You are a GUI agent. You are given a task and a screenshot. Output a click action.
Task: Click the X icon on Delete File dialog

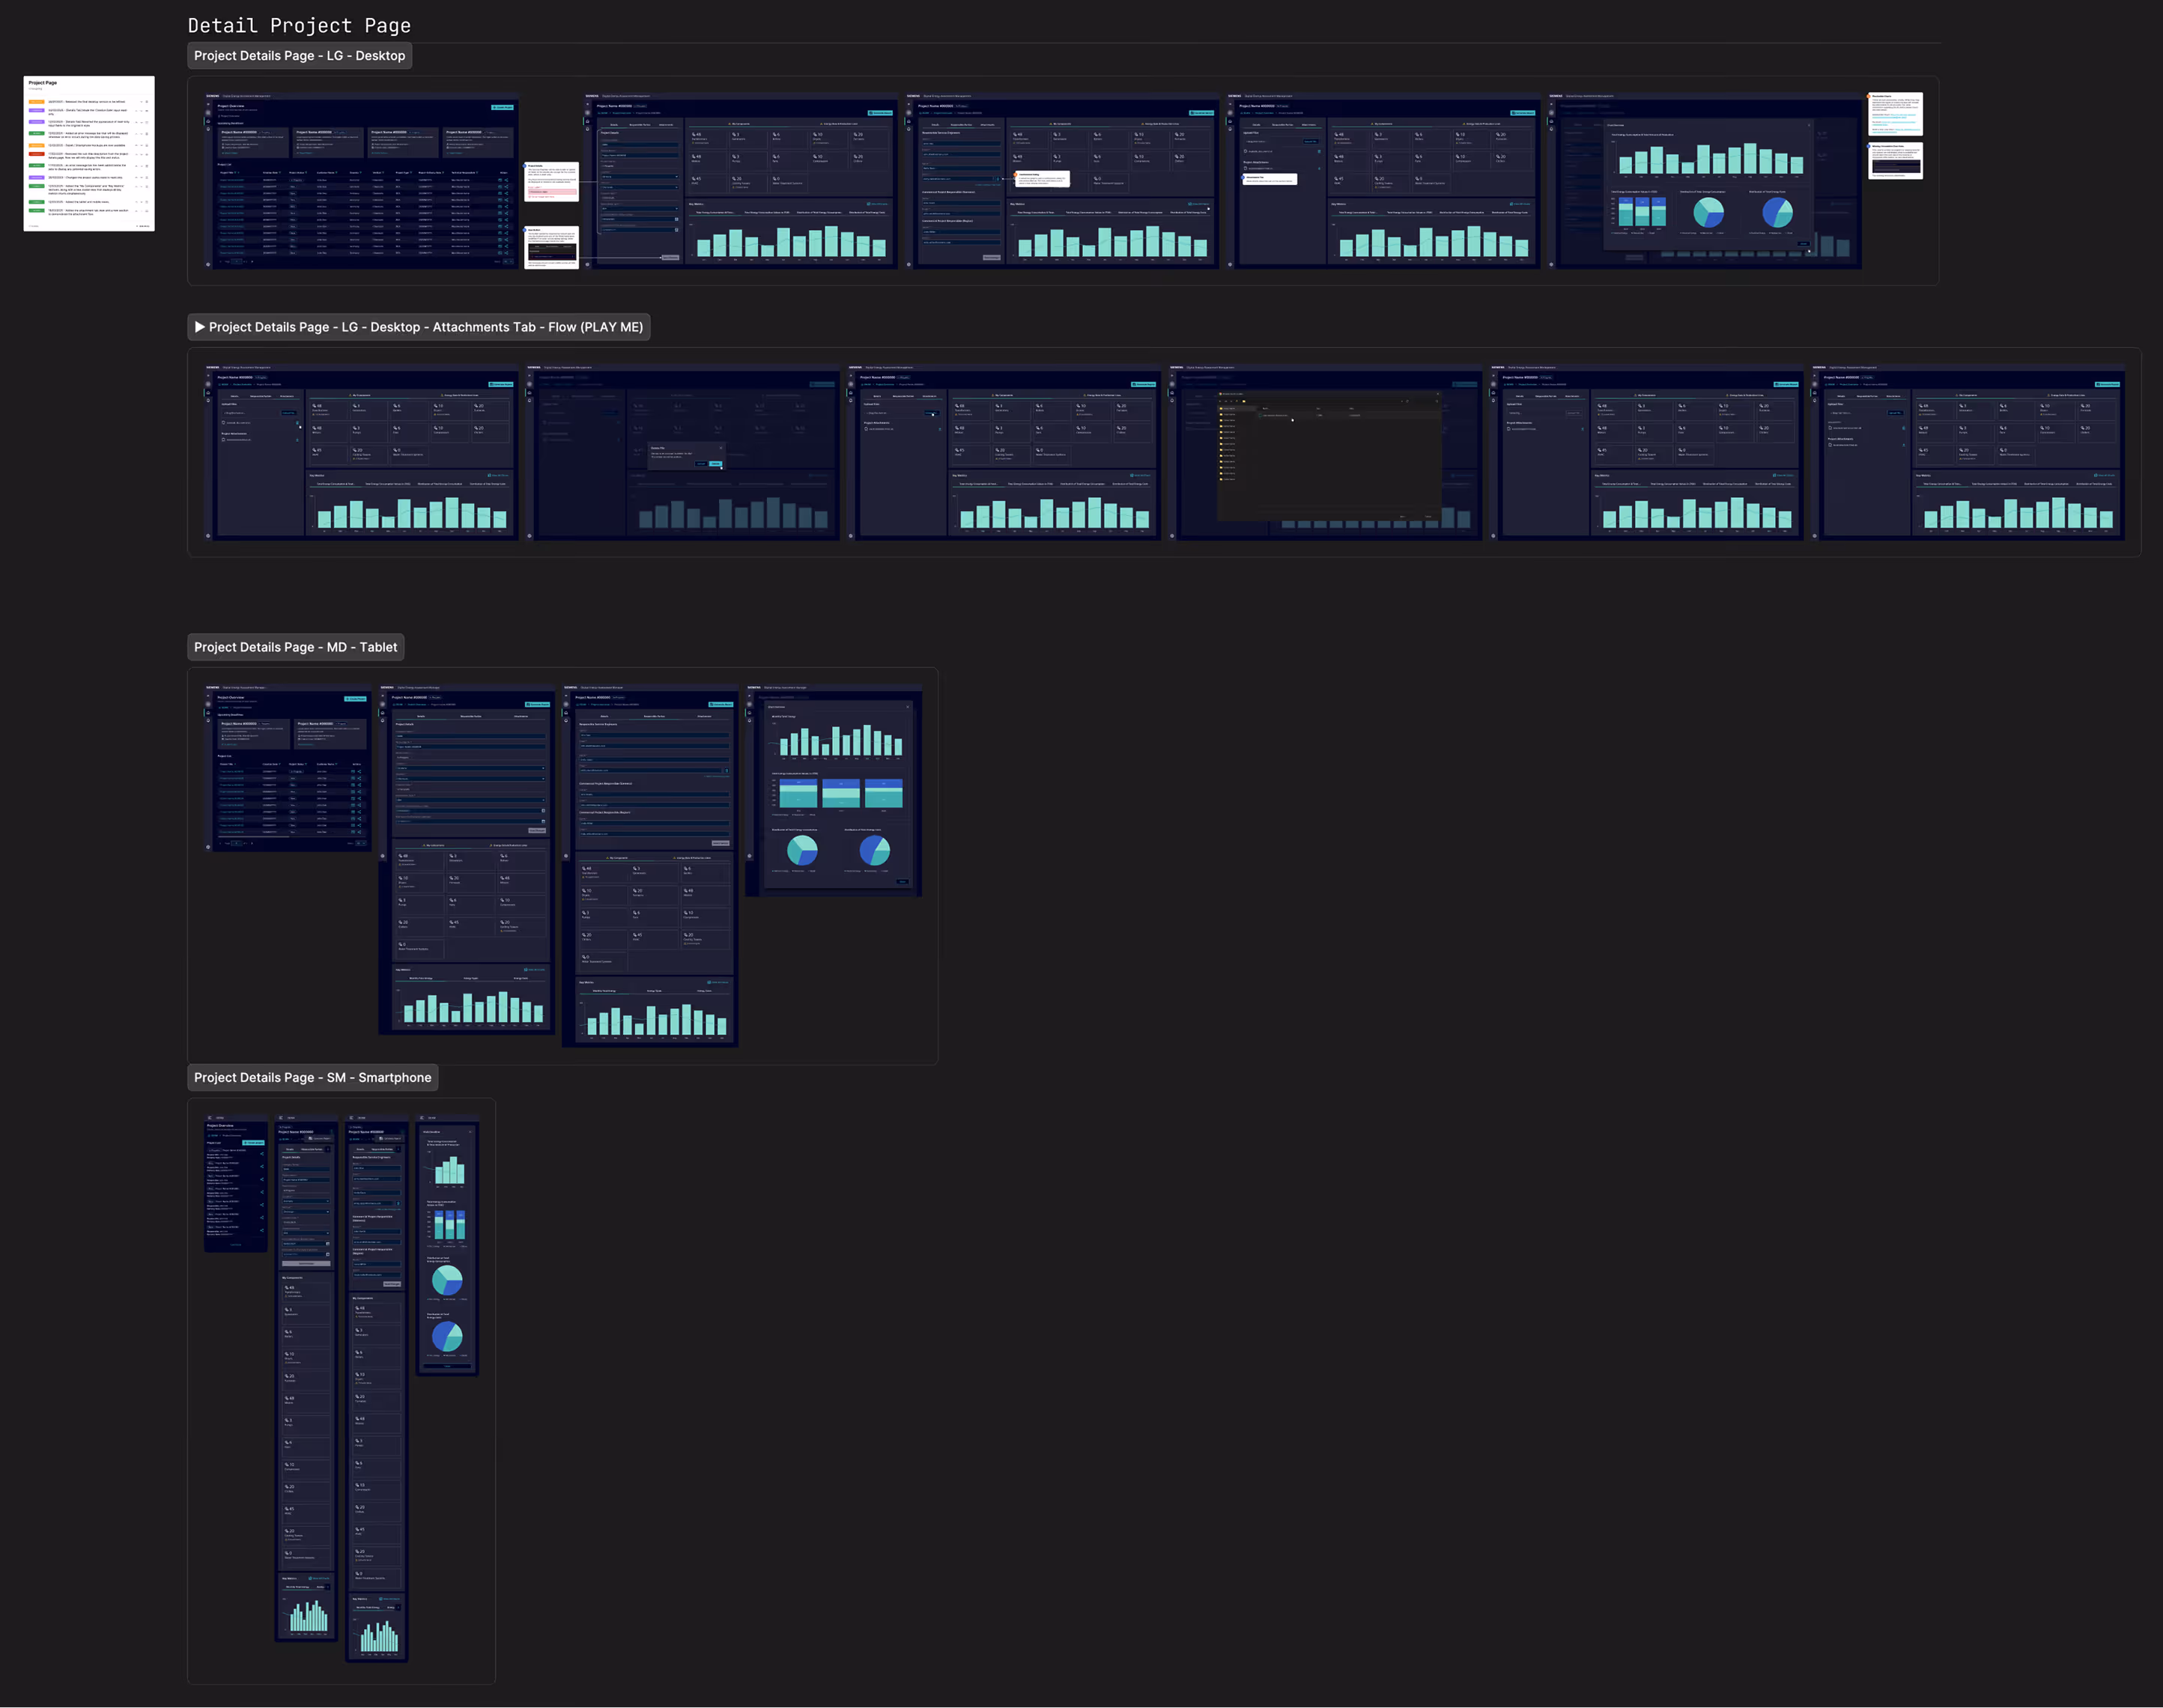[721, 448]
